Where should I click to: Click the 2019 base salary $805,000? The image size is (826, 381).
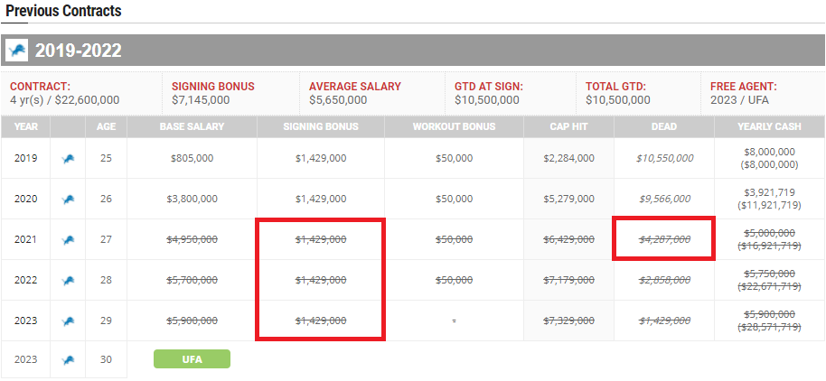[x=192, y=158]
